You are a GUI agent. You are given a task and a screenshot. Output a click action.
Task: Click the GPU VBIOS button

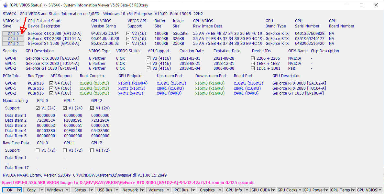pyautogui.click(x=367, y=190)
